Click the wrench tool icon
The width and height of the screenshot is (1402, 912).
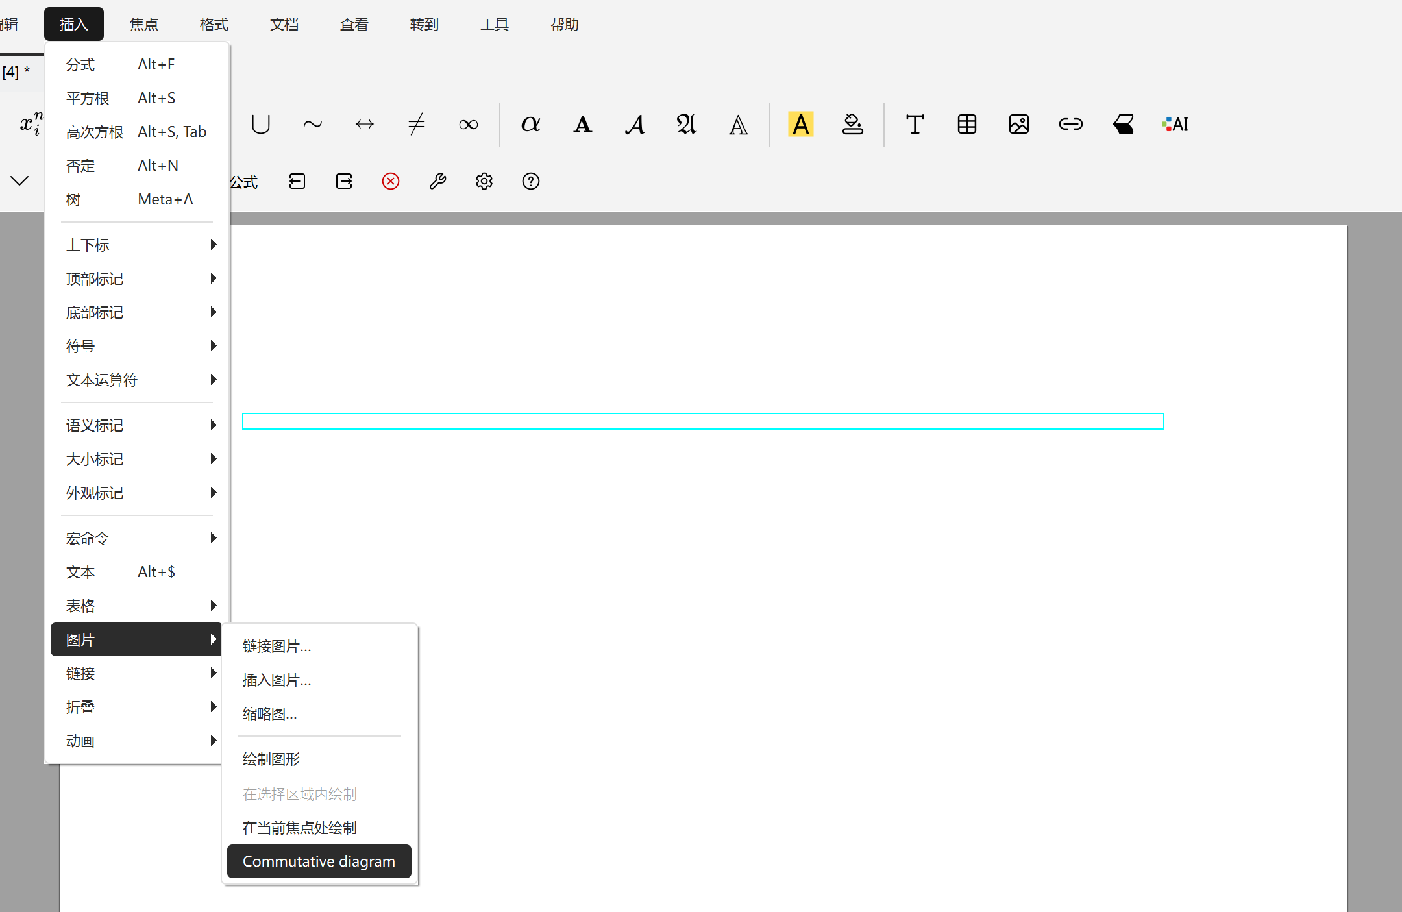click(437, 181)
